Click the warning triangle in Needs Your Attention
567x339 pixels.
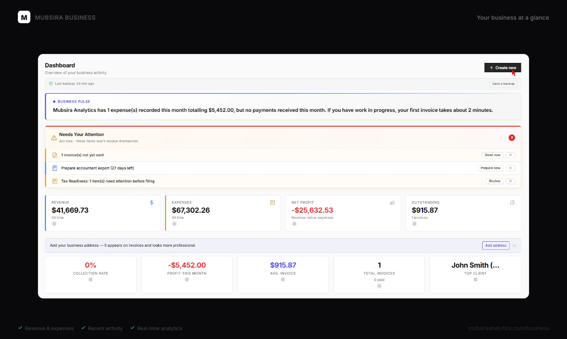[x=53, y=138]
